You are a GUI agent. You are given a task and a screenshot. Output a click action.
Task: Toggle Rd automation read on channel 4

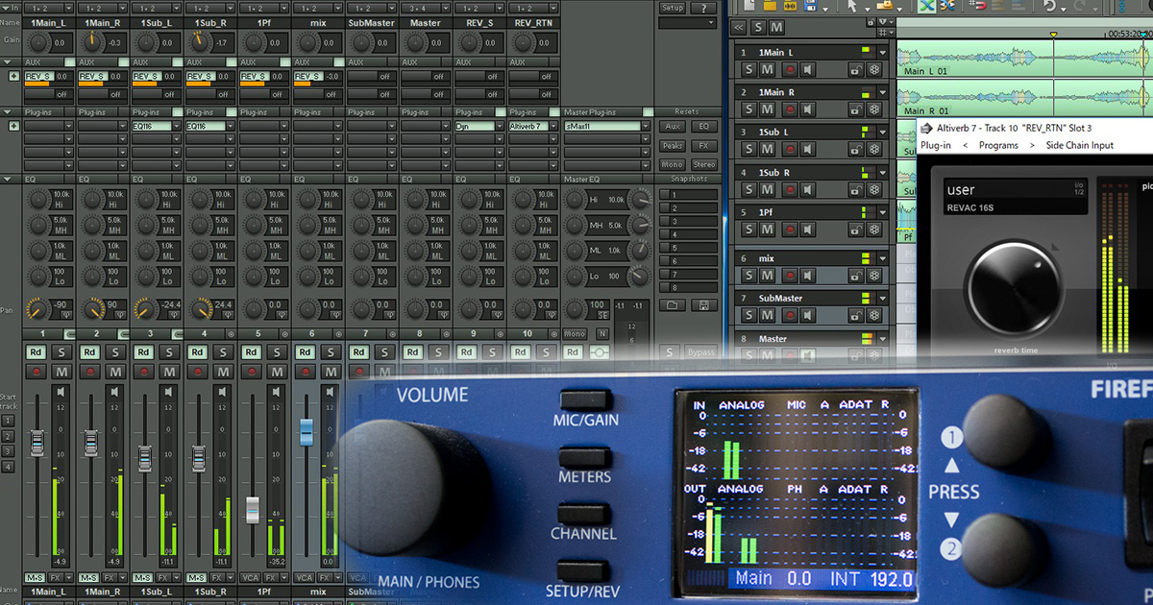pyautogui.click(x=197, y=352)
